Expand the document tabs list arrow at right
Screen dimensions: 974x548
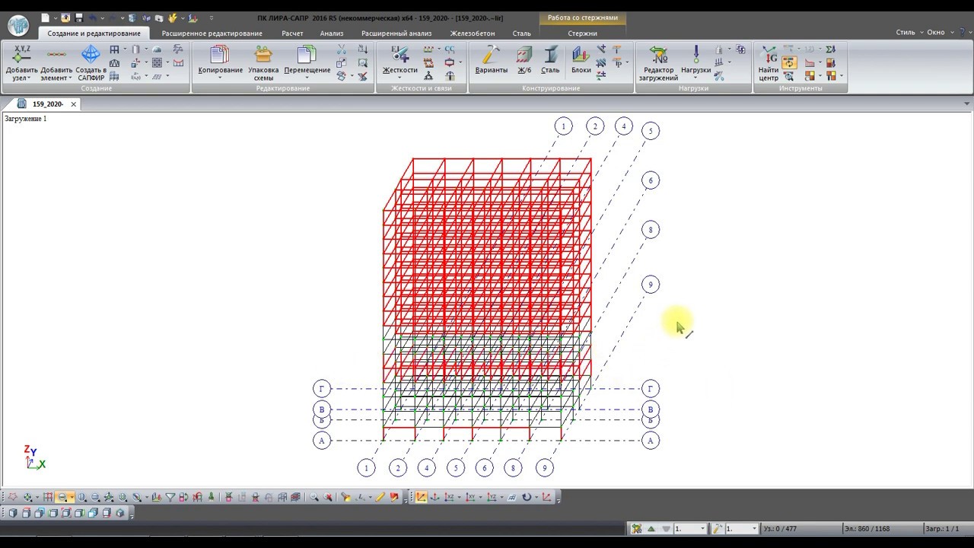[967, 104]
